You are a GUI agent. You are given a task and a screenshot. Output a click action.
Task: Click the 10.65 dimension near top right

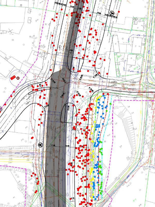99,13
